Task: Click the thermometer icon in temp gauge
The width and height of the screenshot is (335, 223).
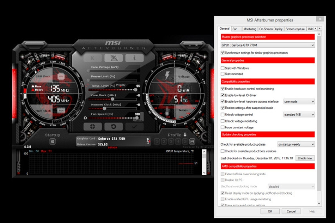Action: click(x=167, y=111)
